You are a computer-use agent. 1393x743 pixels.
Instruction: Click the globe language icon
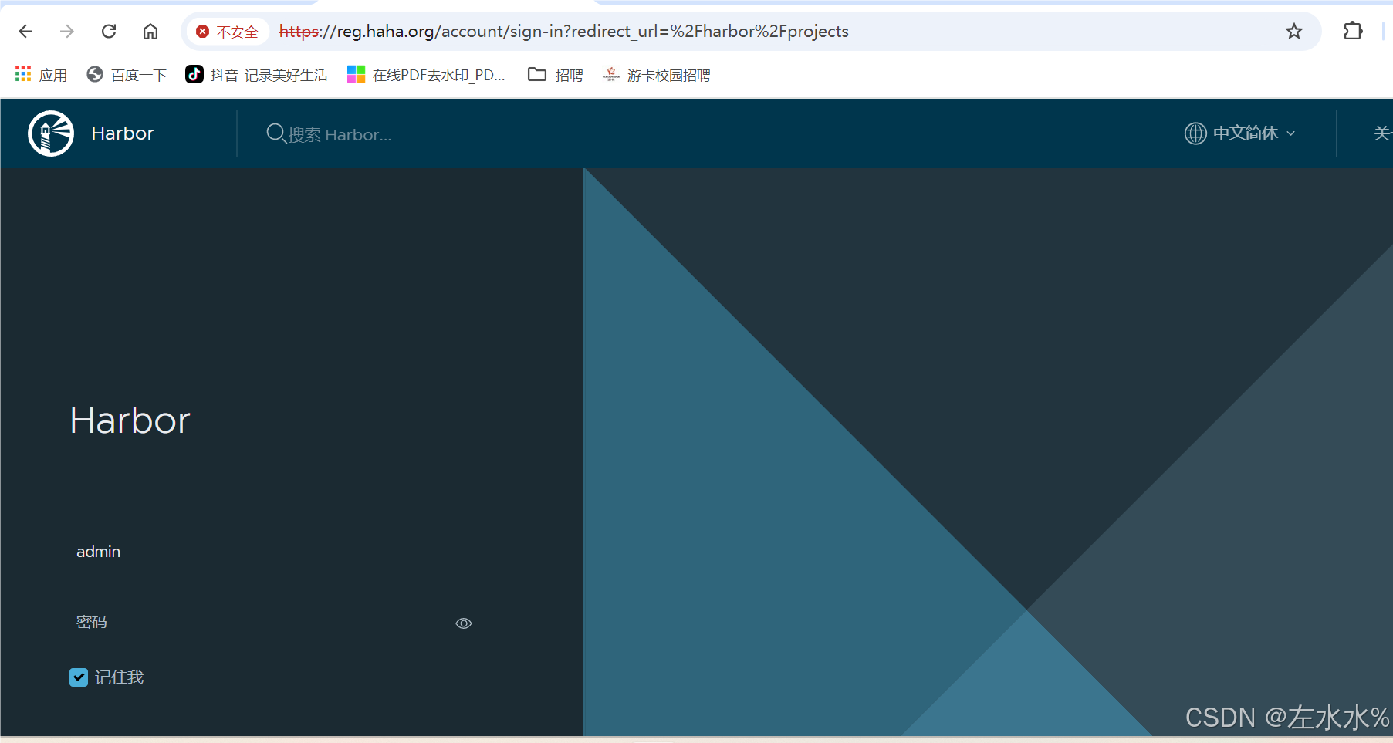pos(1195,133)
